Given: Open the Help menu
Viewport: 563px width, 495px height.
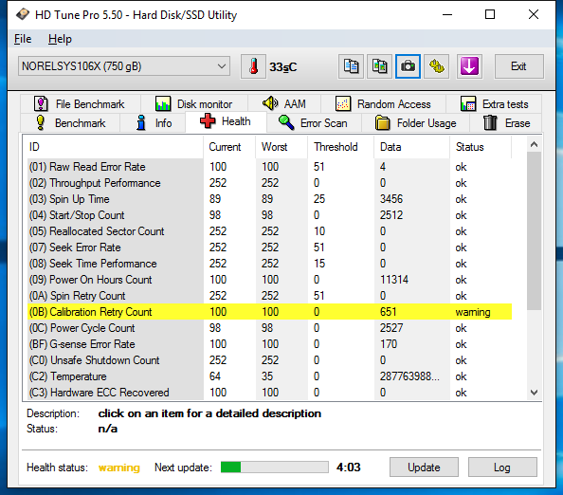Looking at the screenshot, I should click(x=60, y=39).
